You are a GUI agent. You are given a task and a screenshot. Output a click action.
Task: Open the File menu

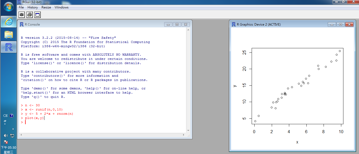(x=21, y=7)
